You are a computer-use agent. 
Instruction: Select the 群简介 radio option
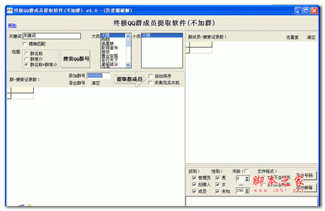(27, 59)
